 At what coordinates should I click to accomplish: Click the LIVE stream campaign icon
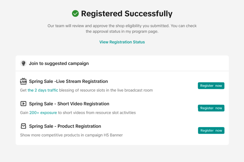coord(24,82)
